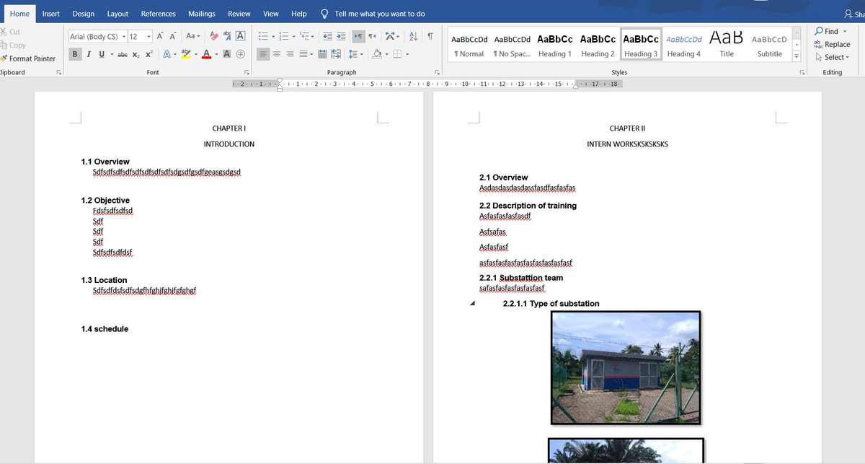
Task: Open font color dropdown arrow
Action: coord(216,54)
